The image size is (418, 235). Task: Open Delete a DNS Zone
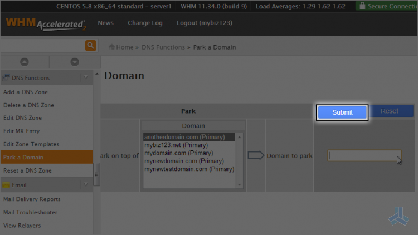(x=28, y=105)
